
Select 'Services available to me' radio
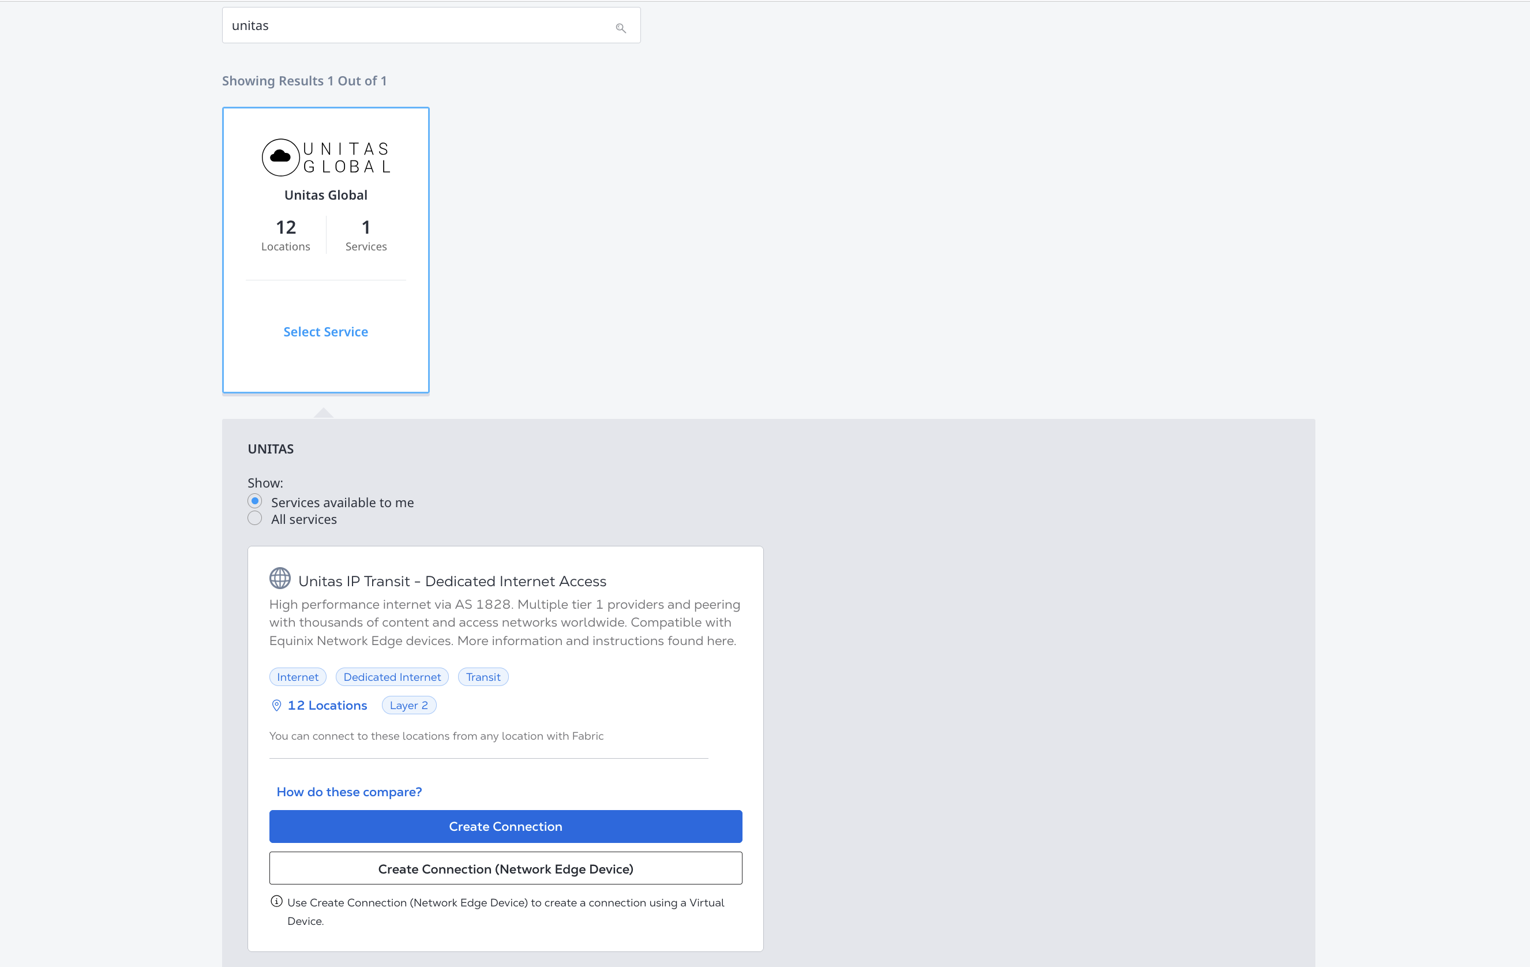coord(255,501)
